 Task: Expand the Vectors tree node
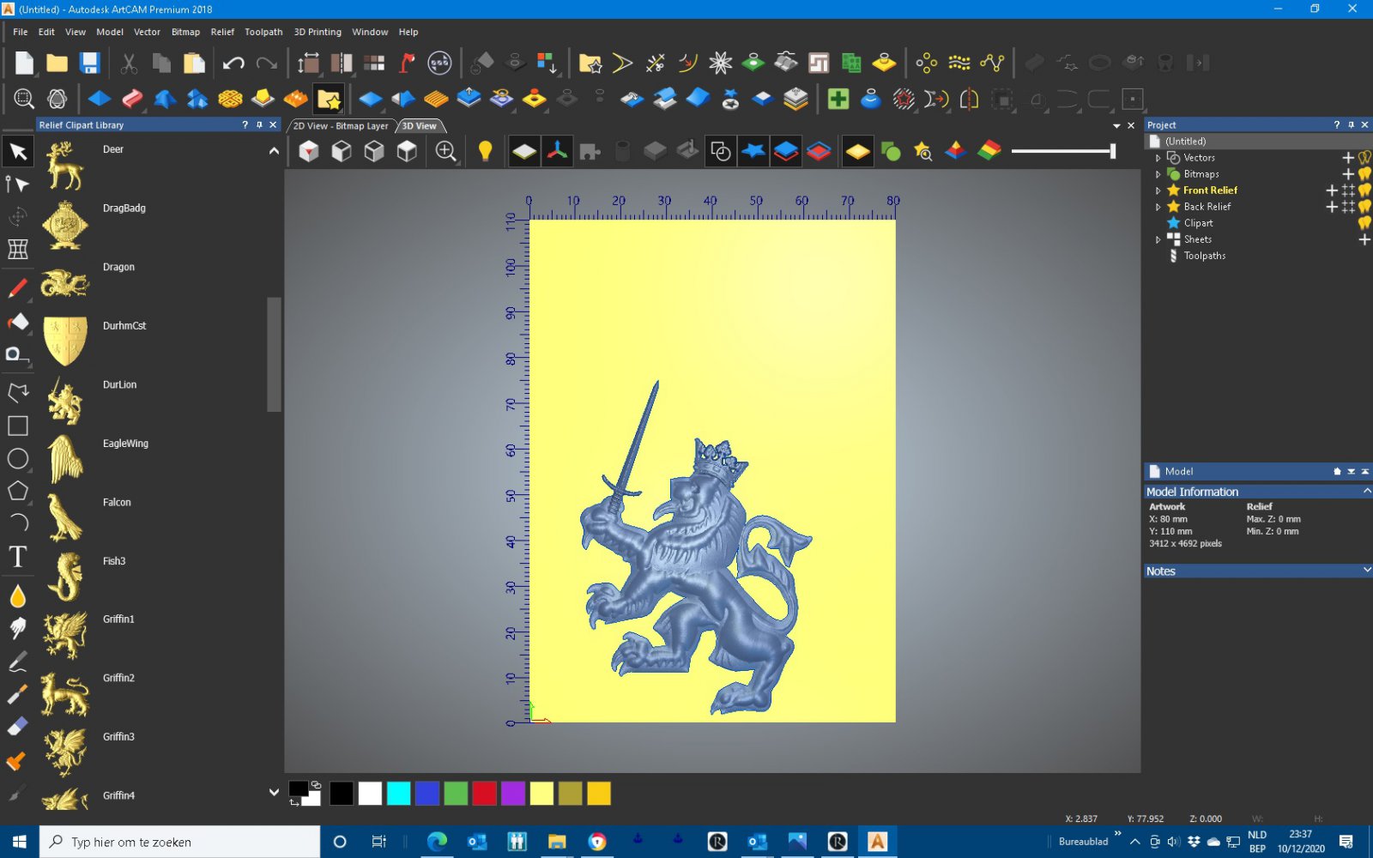tap(1158, 158)
